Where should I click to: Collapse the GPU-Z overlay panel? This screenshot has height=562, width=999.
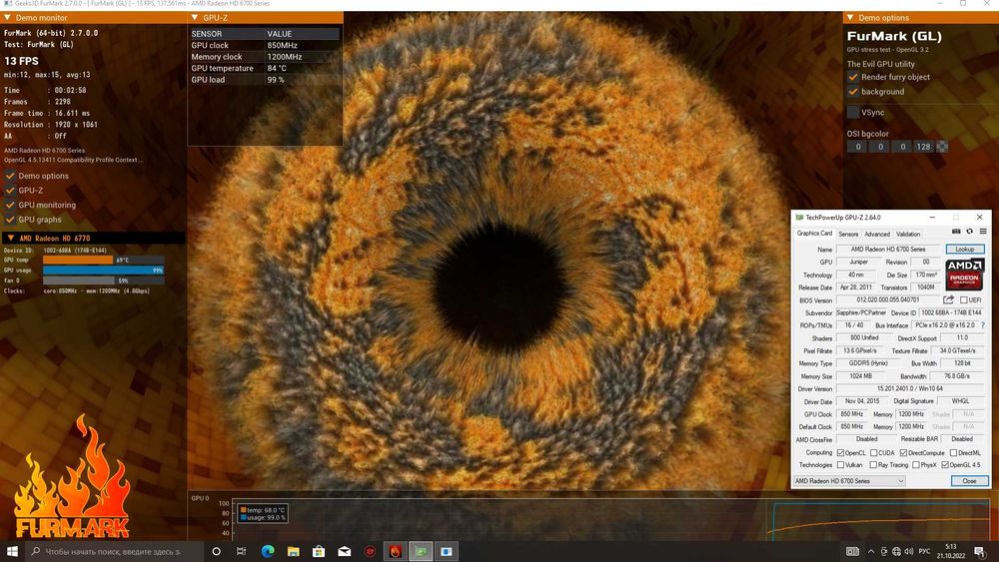click(x=195, y=18)
